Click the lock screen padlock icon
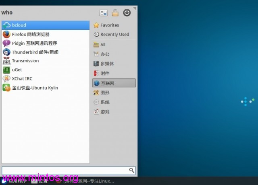The height and width of the screenshot is (185, 258). point(115,13)
